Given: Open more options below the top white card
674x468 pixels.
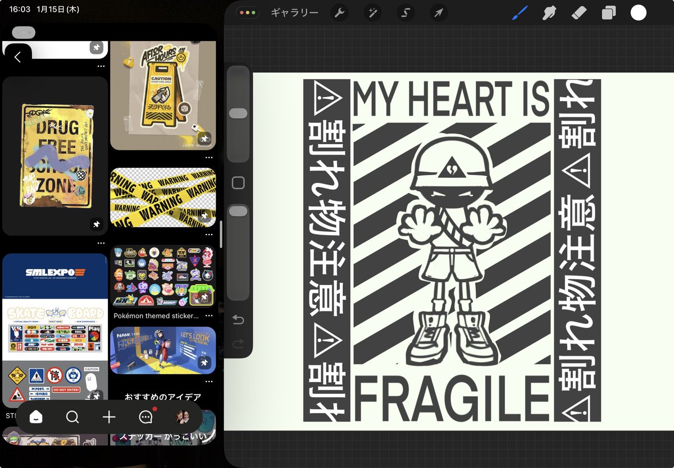Looking at the screenshot, I should click(101, 66).
